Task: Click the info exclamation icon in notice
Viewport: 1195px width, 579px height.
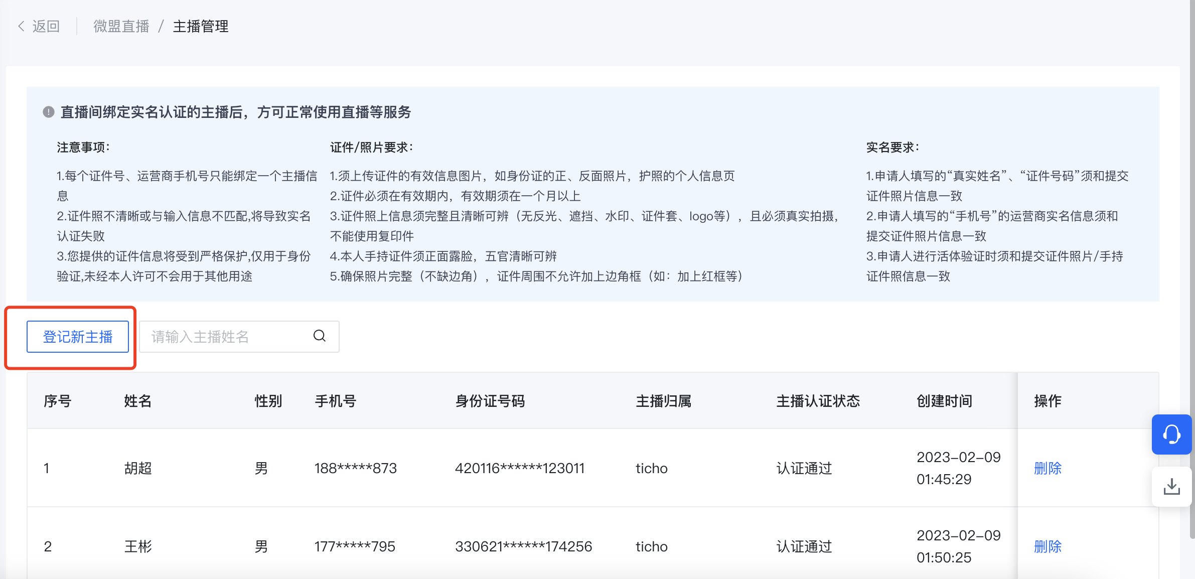Action: click(48, 112)
